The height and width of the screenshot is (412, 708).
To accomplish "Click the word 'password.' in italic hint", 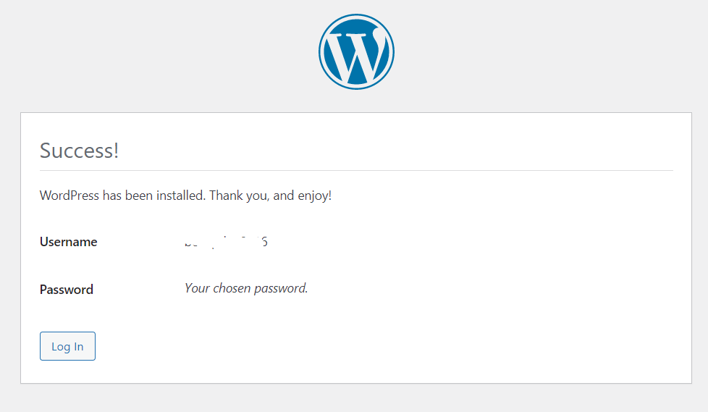I will click(x=281, y=289).
